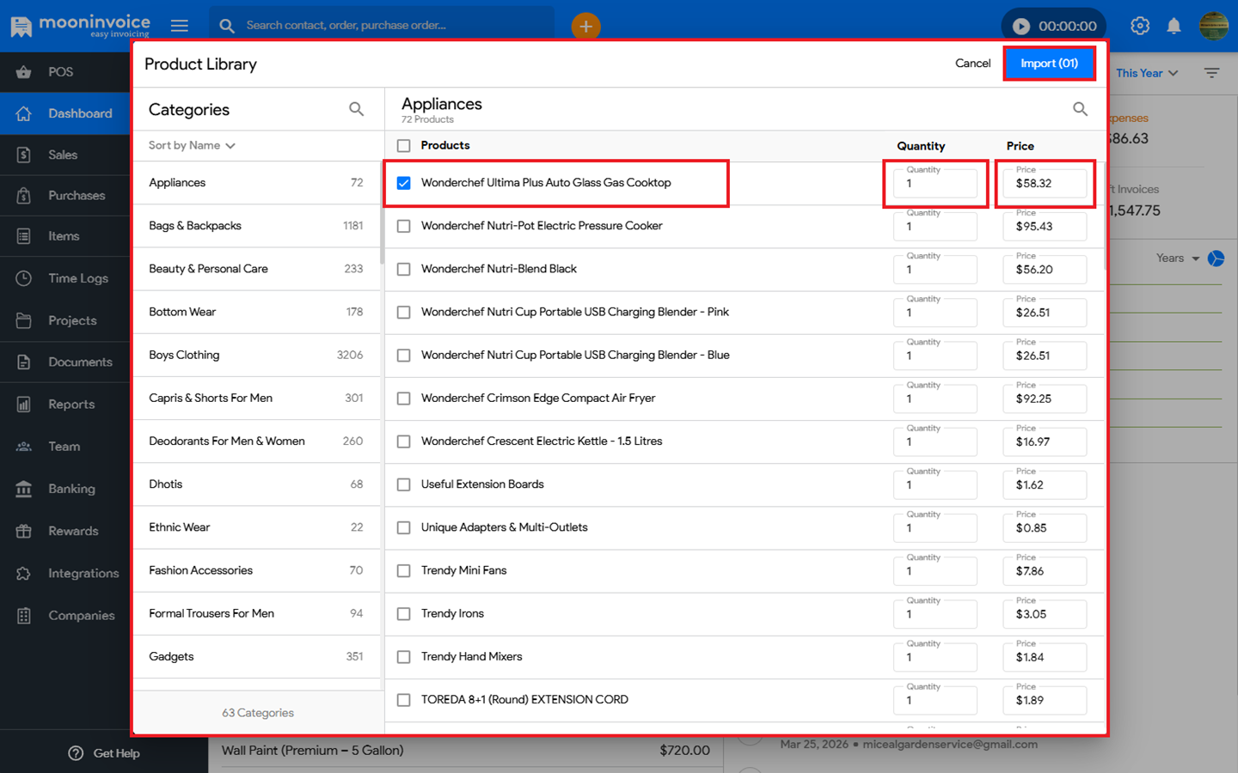
Task: Open the This Year period dropdown
Action: [x=1147, y=73]
